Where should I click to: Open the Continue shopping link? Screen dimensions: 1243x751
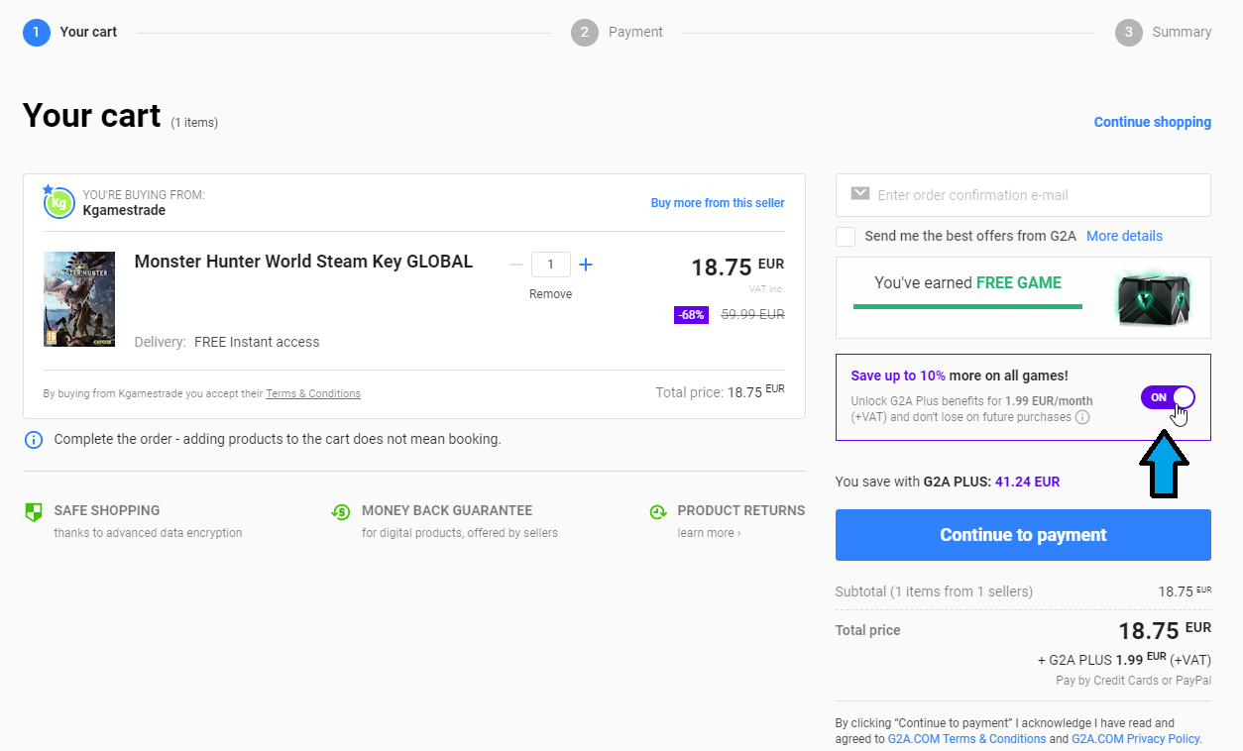pyautogui.click(x=1152, y=121)
